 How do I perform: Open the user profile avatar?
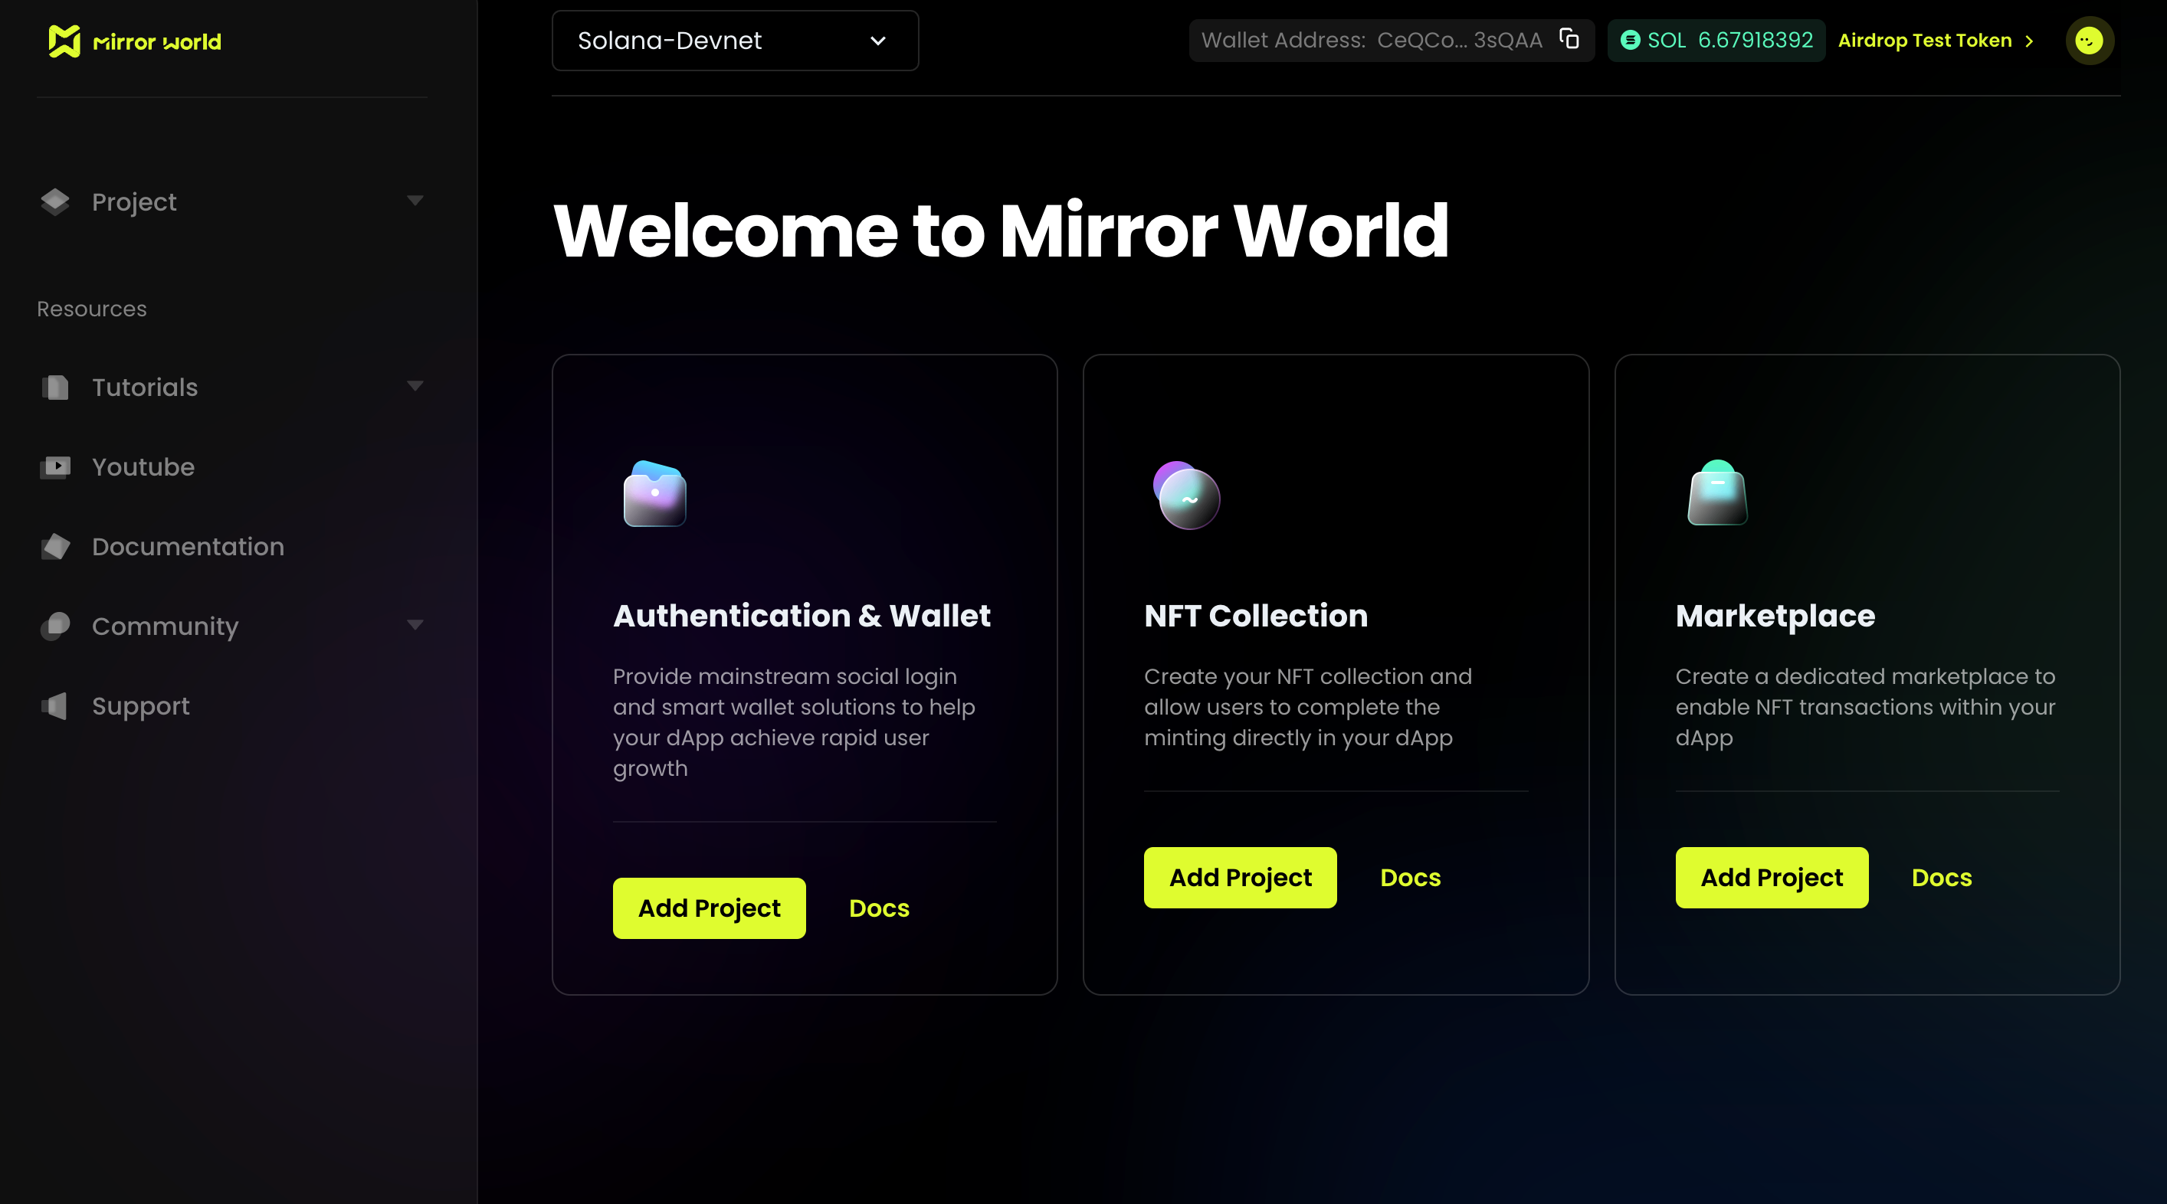2089,41
